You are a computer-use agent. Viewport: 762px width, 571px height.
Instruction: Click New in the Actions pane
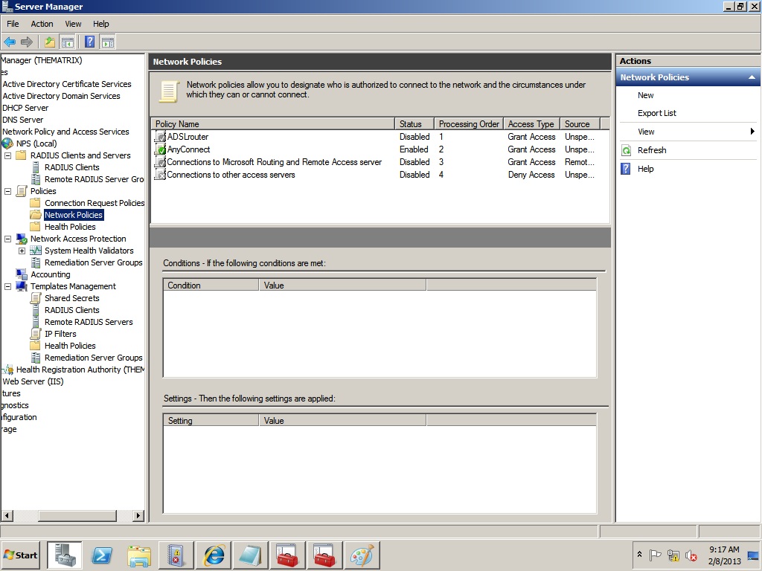pos(645,96)
